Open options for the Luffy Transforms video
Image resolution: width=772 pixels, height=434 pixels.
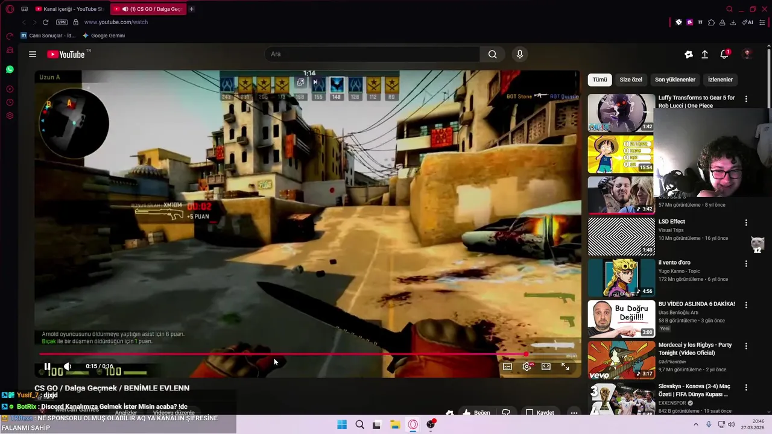746,99
